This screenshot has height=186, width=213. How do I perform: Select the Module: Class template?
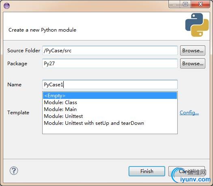[x=110, y=103]
